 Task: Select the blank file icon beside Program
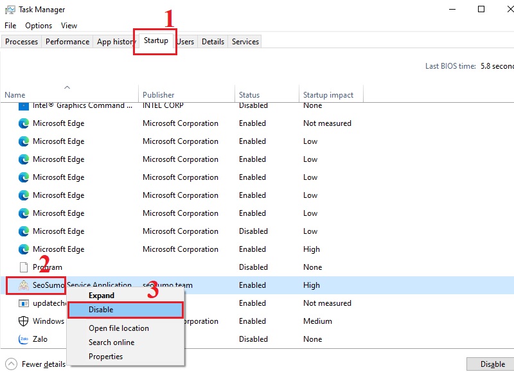click(x=24, y=267)
